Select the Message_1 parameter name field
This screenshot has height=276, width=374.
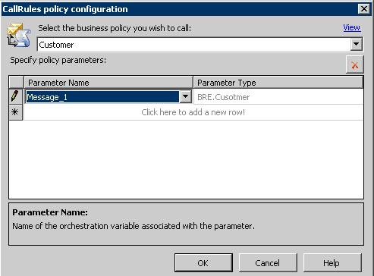(102, 97)
